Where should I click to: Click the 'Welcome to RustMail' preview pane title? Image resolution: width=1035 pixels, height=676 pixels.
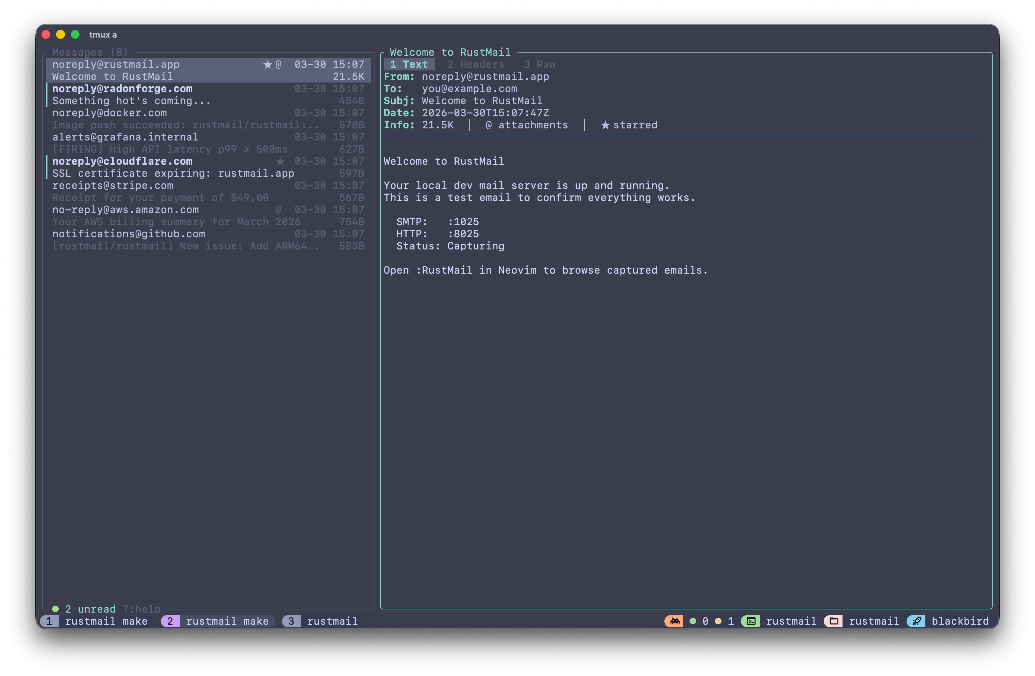(x=450, y=52)
